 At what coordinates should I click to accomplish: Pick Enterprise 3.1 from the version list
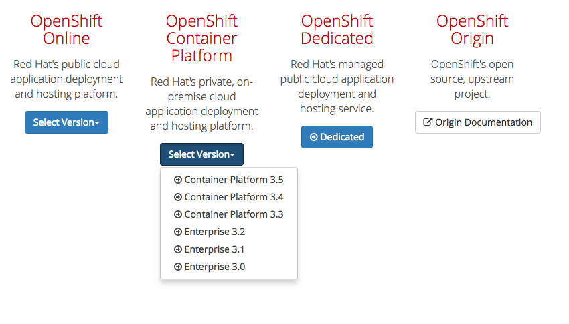pos(229,249)
